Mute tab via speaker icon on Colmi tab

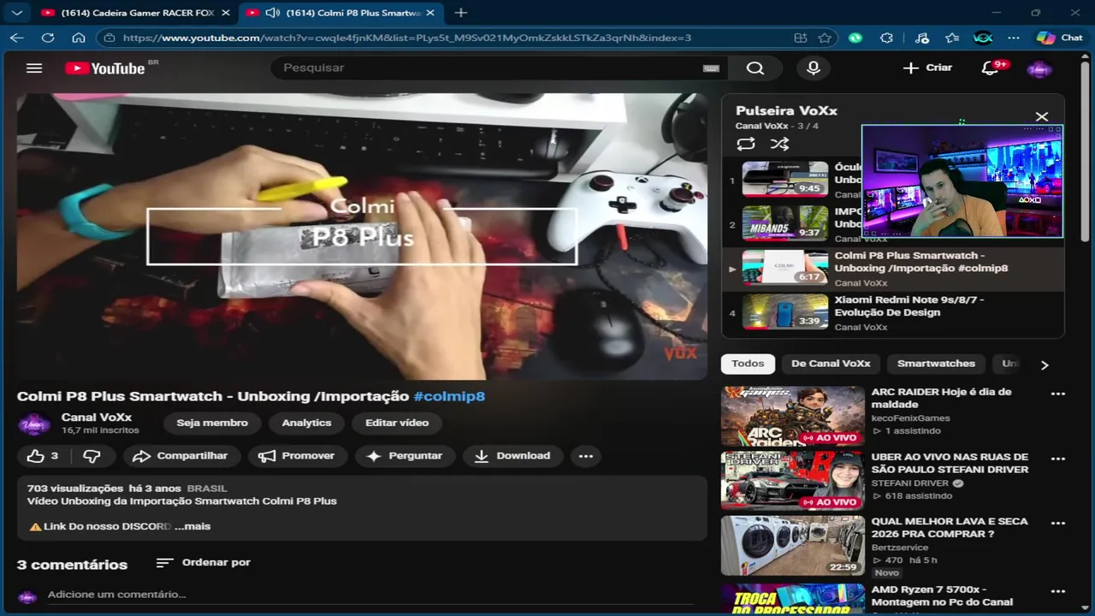coord(273,13)
